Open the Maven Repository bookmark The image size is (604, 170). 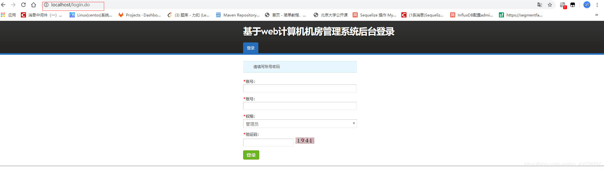coord(238,15)
